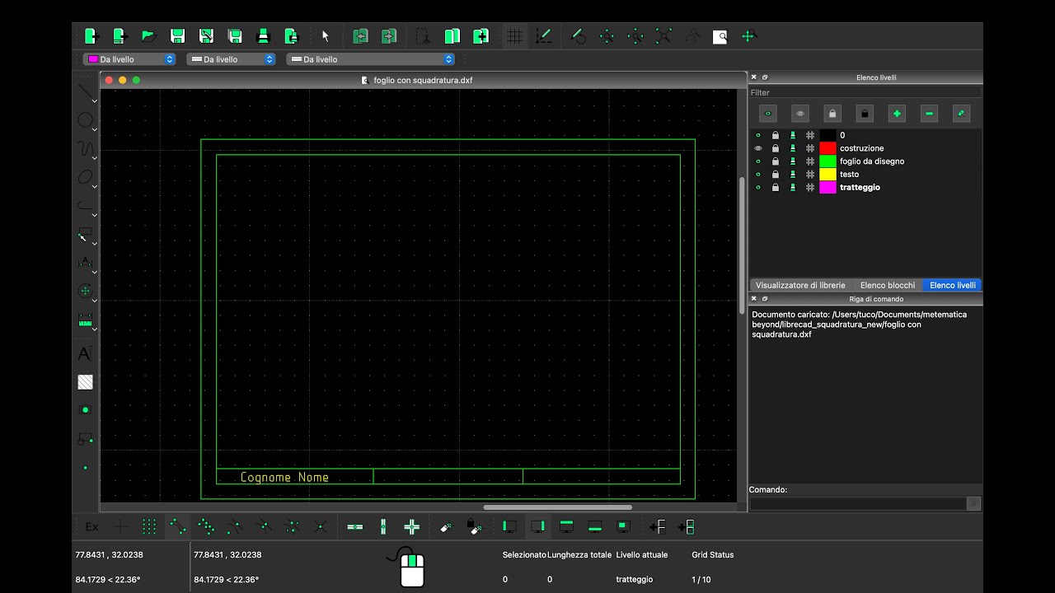Click into the Comando input field
Screen dimensions: 1055x593
(857, 503)
